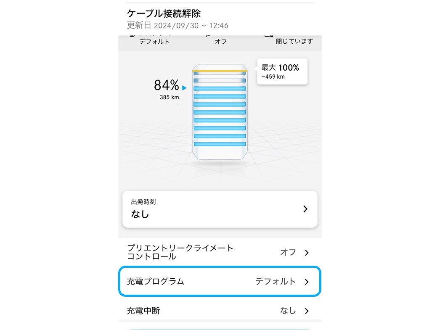Click the yellow max charge limit line
Screen dimensions: 440x330
pyautogui.click(x=219, y=71)
